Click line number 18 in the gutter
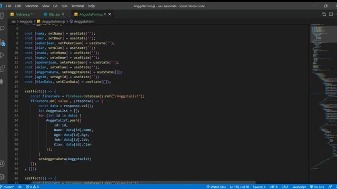 pos(16,91)
